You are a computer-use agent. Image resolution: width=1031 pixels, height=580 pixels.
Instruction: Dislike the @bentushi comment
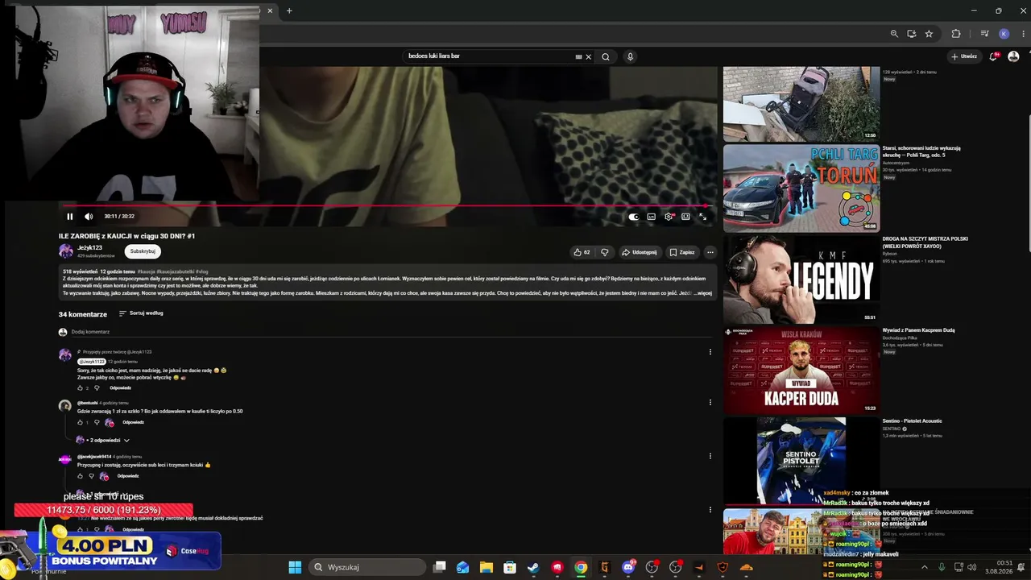pyautogui.click(x=97, y=423)
